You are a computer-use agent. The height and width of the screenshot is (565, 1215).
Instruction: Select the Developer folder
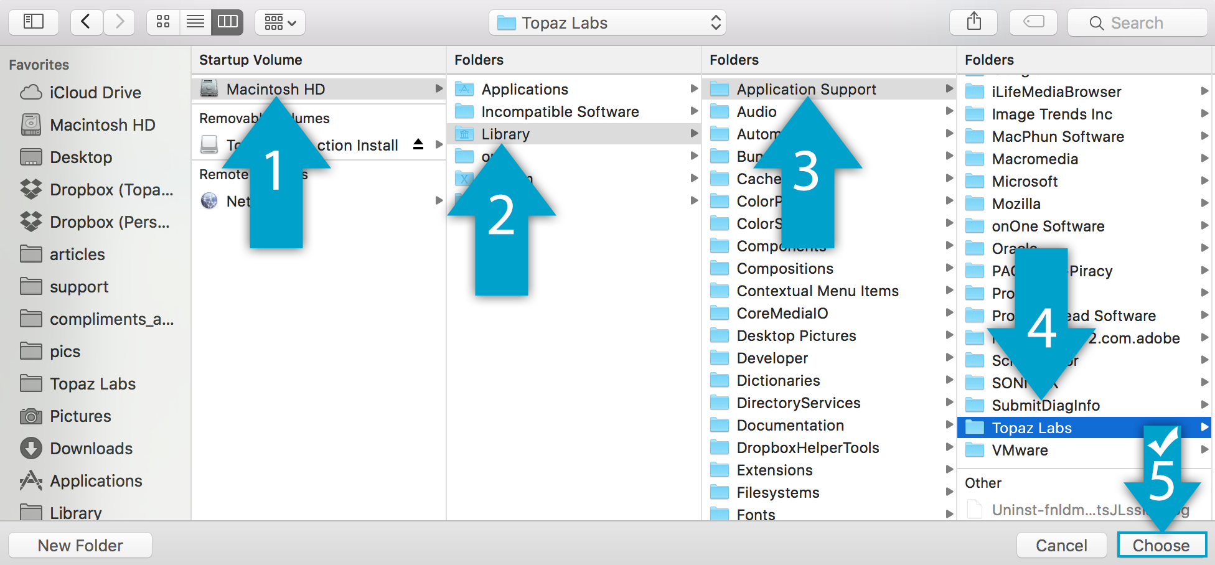pyautogui.click(x=829, y=358)
